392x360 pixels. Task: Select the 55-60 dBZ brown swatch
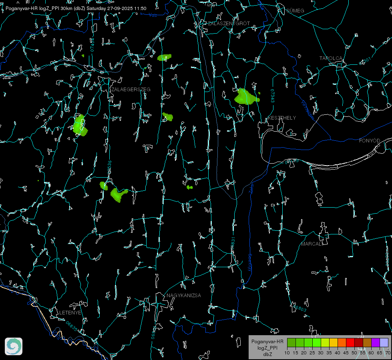[x=367, y=342]
